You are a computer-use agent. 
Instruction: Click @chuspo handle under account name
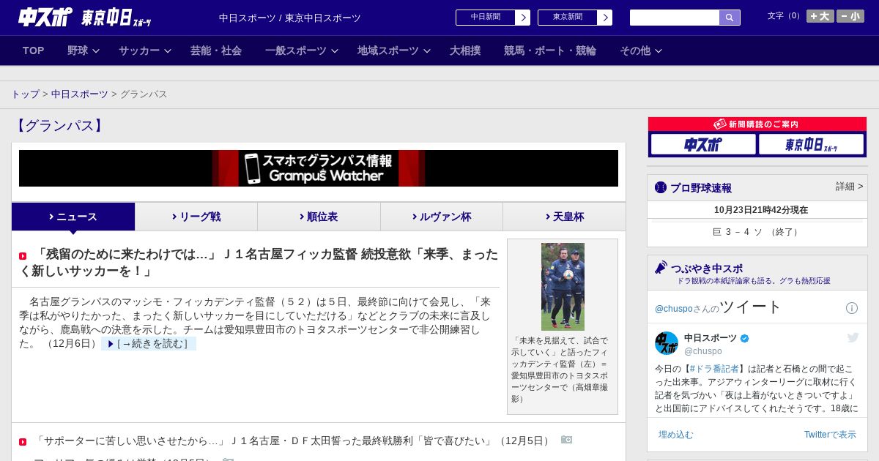[703, 351]
